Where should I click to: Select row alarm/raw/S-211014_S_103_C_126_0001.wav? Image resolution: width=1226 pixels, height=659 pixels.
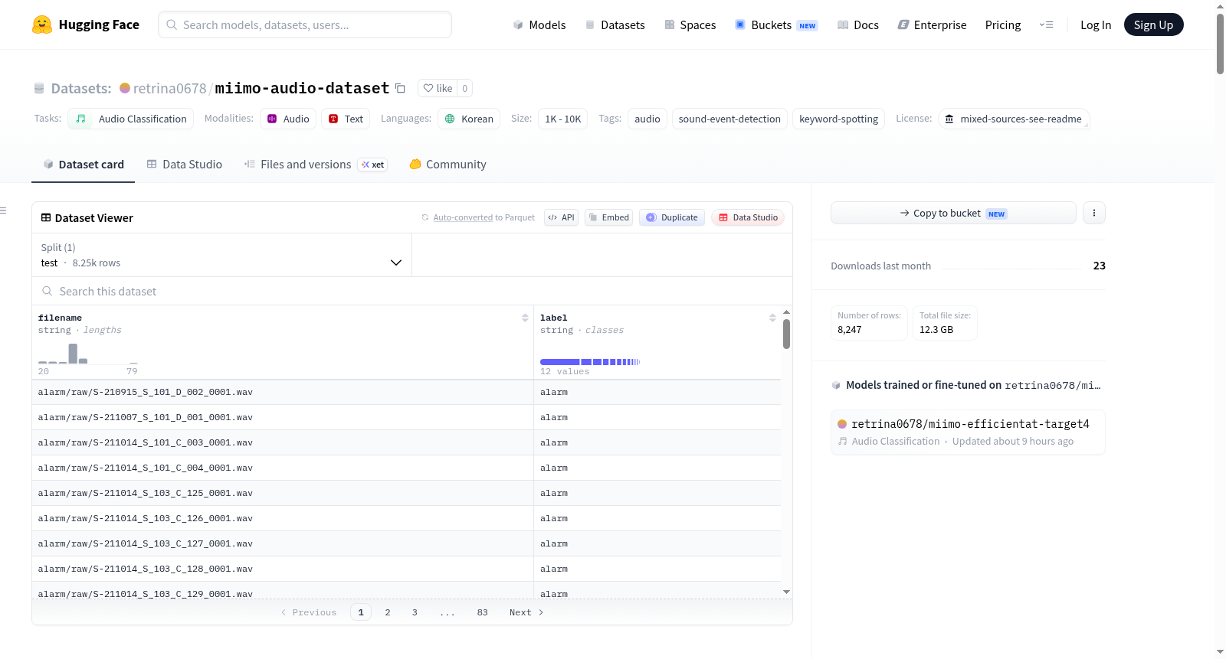406,518
